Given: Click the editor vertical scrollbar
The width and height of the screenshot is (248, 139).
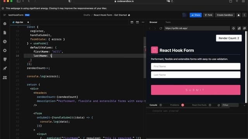Looking at the screenshot, I should [x=145, y=58].
